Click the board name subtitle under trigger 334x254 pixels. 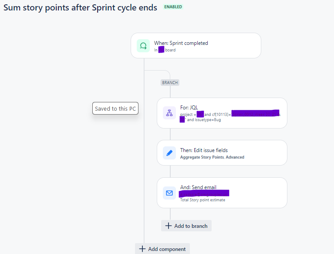165,50
